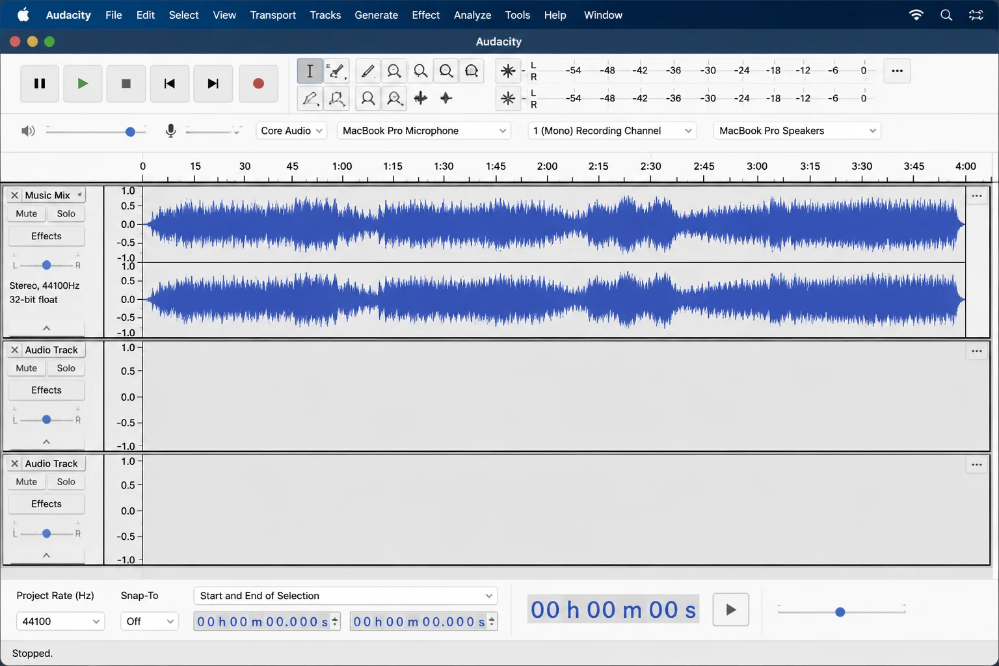Skip to start of project
Viewport: 999px width, 666px height.
click(170, 83)
